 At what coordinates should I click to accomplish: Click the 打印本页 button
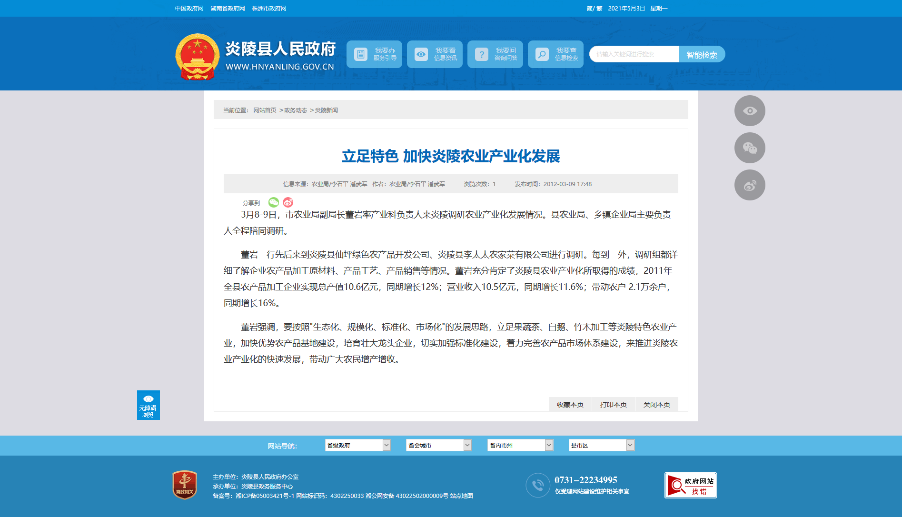coord(613,405)
